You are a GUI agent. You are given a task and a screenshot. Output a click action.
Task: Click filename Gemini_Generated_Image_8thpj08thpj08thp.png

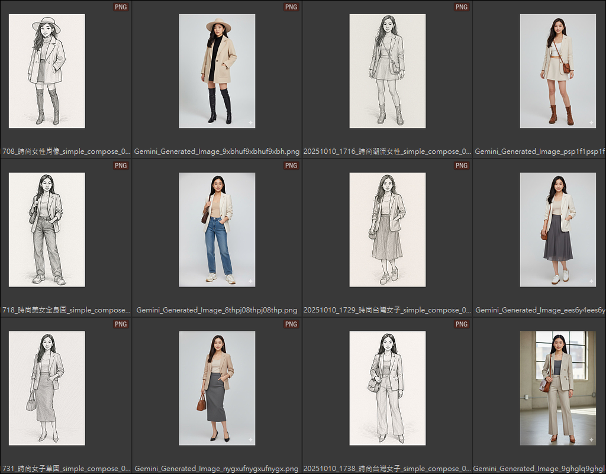(x=217, y=310)
